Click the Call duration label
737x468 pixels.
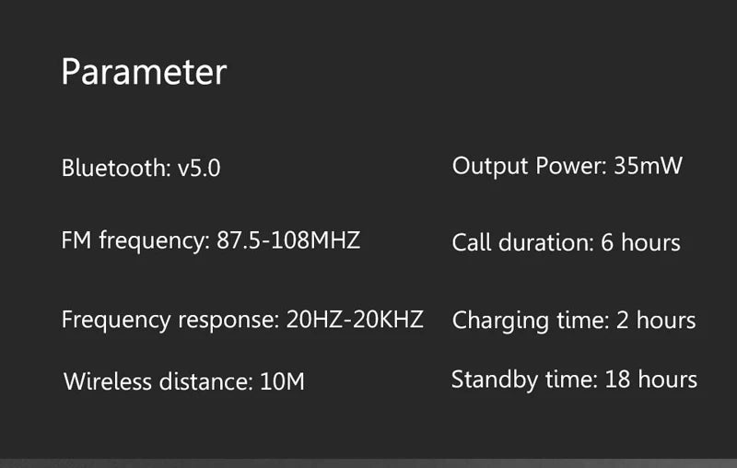pos(522,243)
